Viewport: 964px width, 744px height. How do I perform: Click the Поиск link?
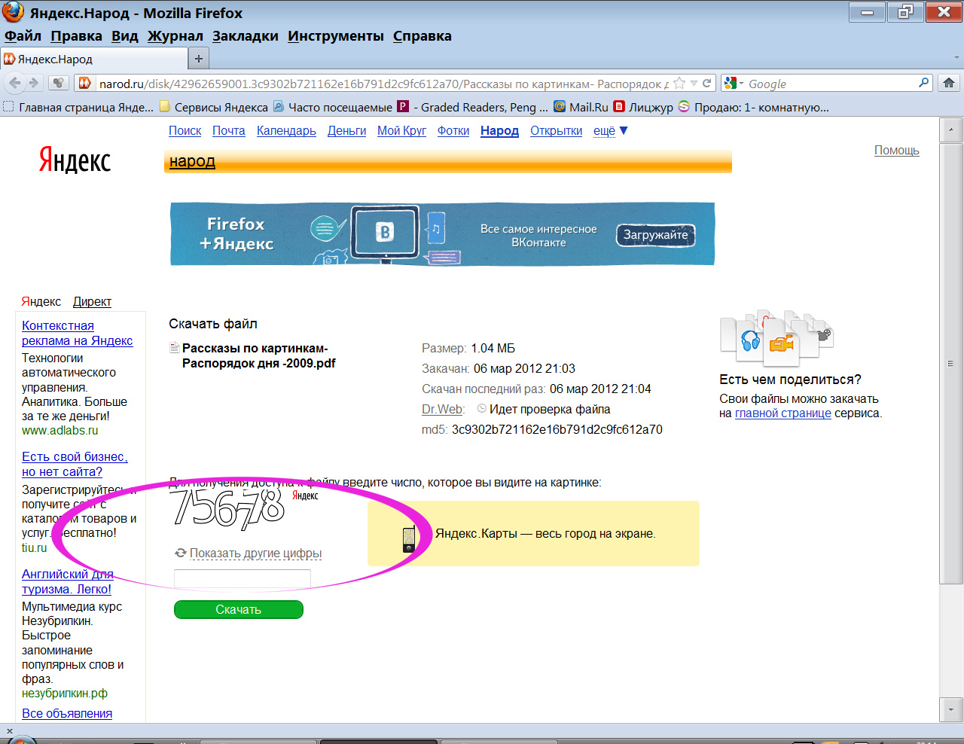click(x=185, y=131)
